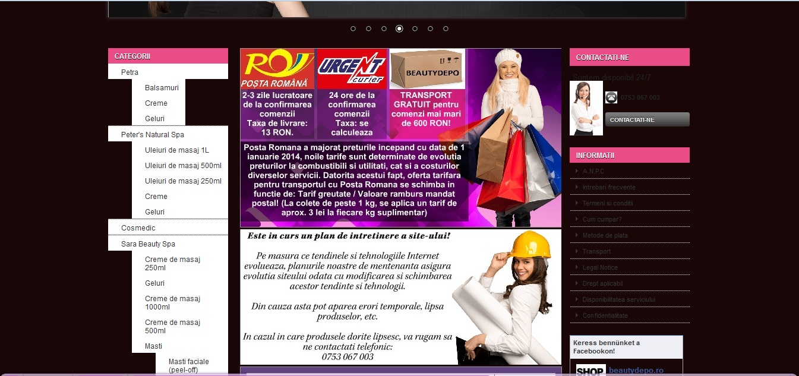The image size is (799, 376).
Task: Click the Posta Romana logo
Action: [x=277, y=69]
